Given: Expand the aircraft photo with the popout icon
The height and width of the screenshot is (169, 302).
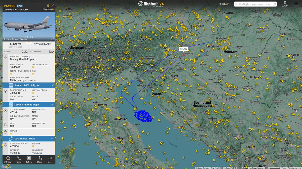Looking at the screenshot, I should [x=52, y=39].
